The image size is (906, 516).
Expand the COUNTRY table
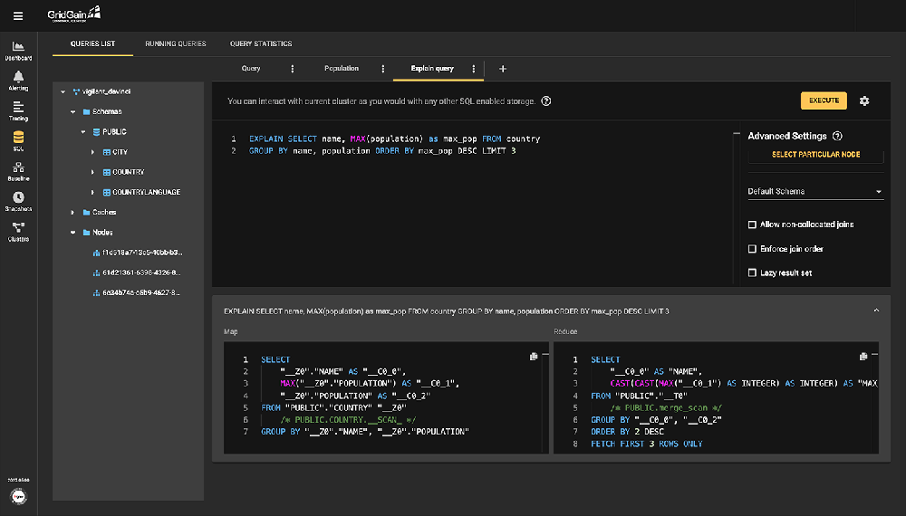point(93,172)
